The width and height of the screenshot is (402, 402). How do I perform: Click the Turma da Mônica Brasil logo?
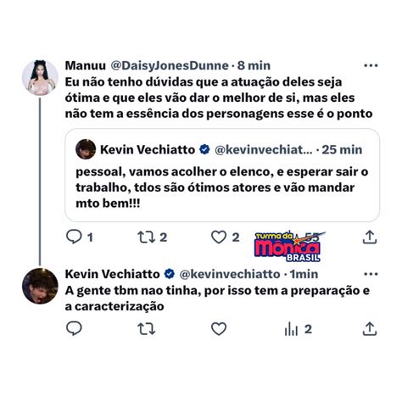coord(288,247)
